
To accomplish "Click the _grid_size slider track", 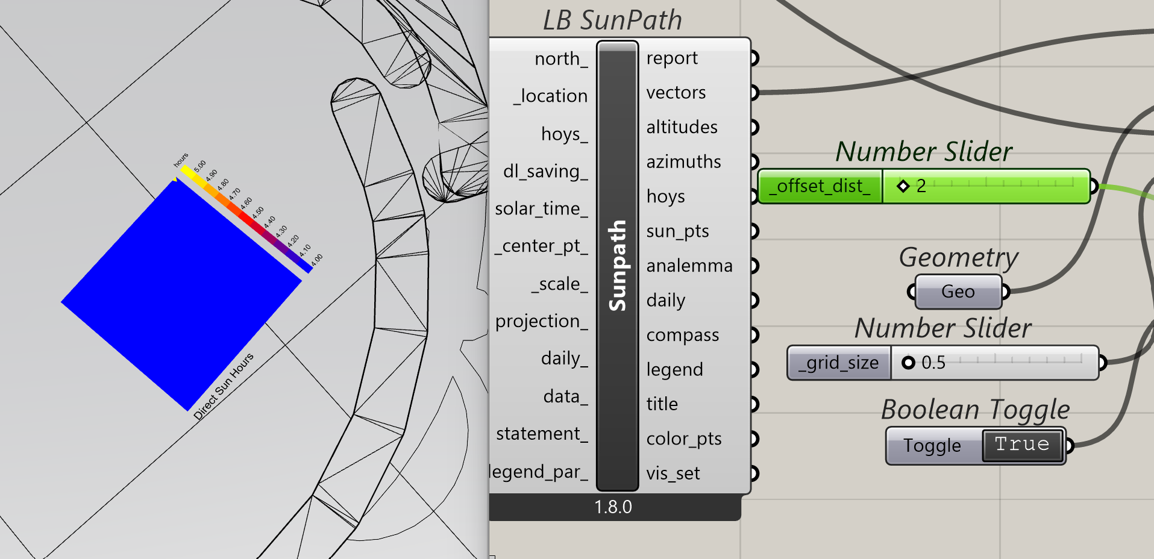I will pyautogui.click(x=994, y=363).
